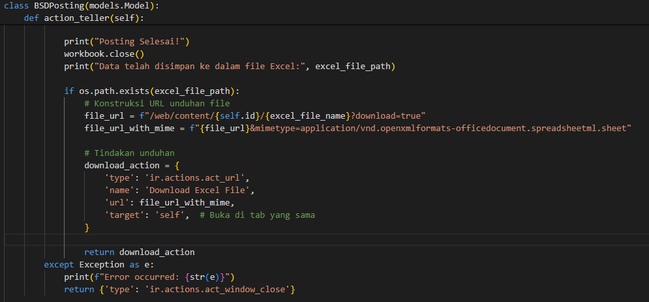Click the 'print("Posting Selesai!")' line
The width and height of the screenshot is (649, 302).
point(127,42)
